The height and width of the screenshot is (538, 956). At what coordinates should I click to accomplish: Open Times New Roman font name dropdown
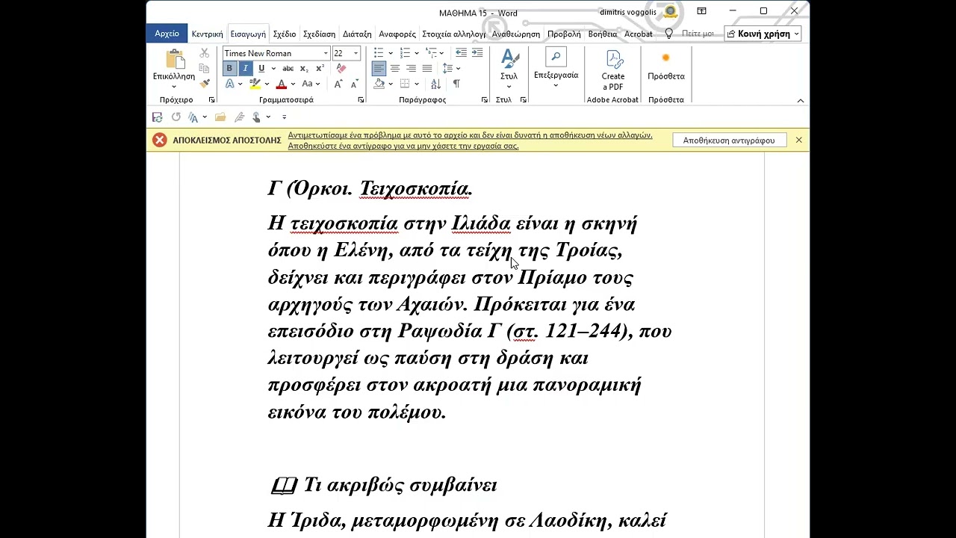pyautogui.click(x=326, y=53)
